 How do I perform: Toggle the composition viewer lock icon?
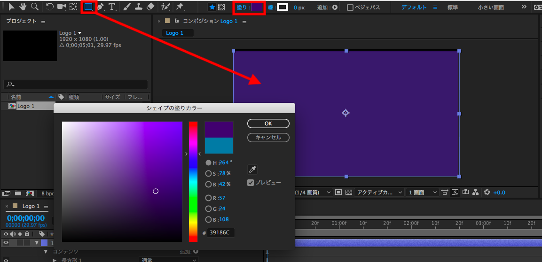coord(177,21)
